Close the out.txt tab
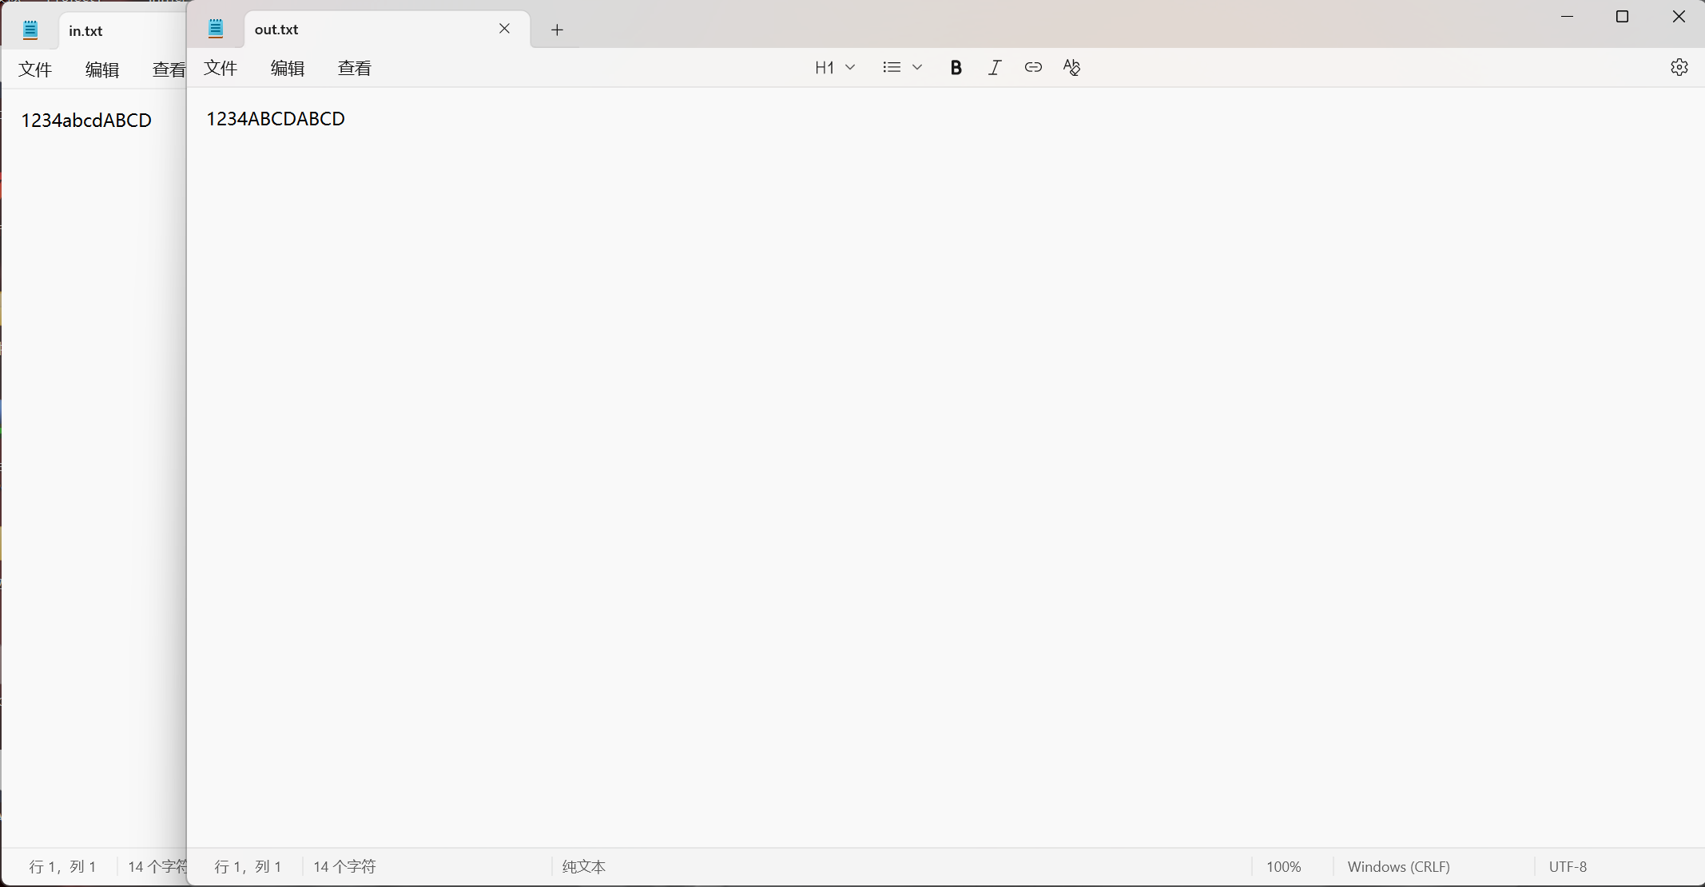The height and width of the screenshot is (887, 1705). tap(504, 29)
